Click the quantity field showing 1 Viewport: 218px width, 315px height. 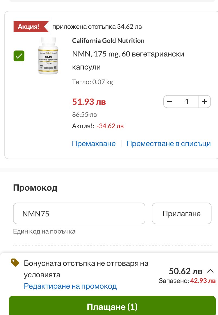coord(187,102)
